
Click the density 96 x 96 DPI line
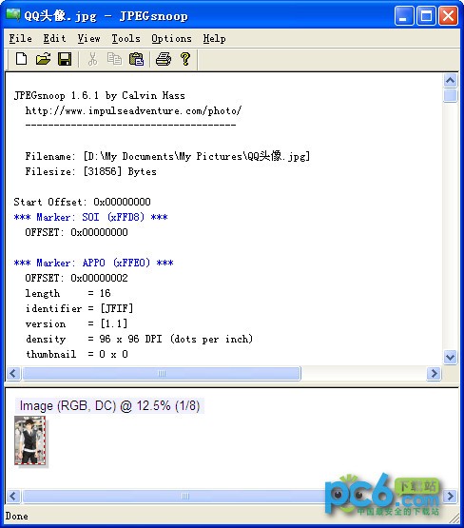tap(139, 339)
